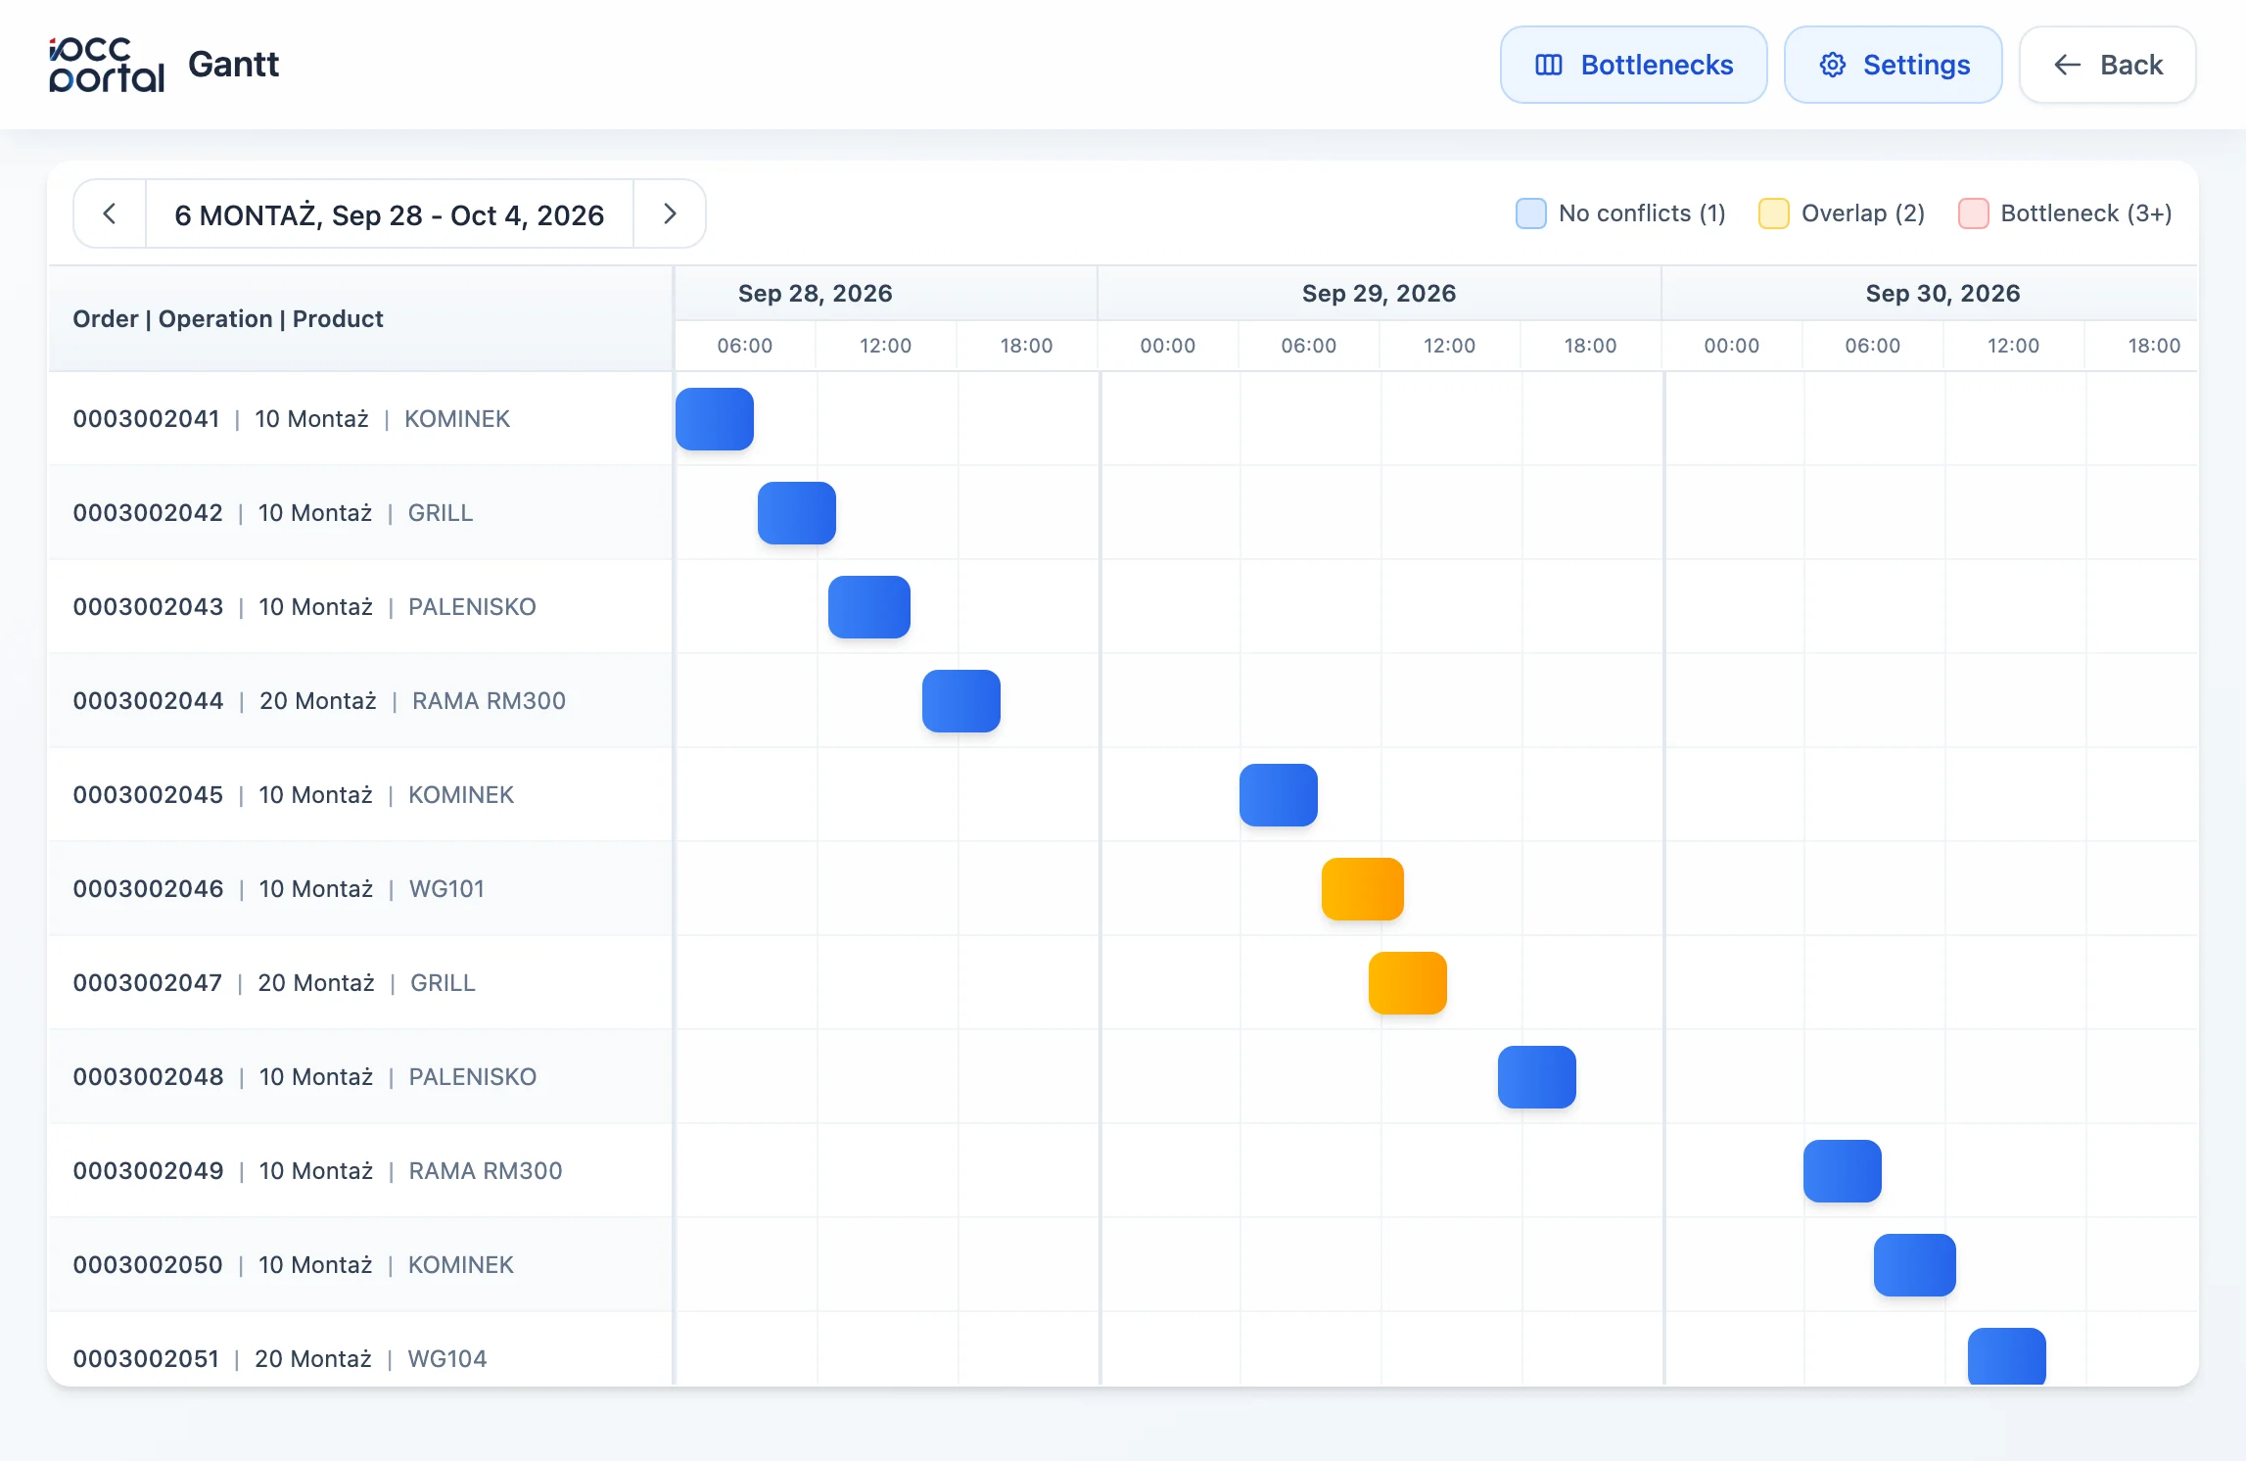The width and height of the screenshot is (2246, 1461).
Task: Click row '0003002044 | 20 Montaż | RAMA RM300'
Action: [x=360, y=701]
